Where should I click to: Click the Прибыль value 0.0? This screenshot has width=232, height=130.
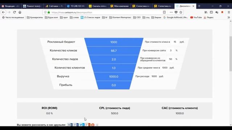pyautogui.click(x=113, y=85)
